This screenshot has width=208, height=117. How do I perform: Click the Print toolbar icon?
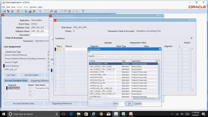(30, 11)
